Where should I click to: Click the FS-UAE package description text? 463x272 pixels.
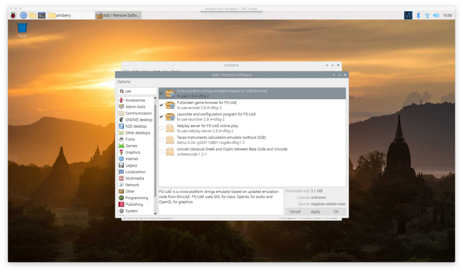pos(219,197)
